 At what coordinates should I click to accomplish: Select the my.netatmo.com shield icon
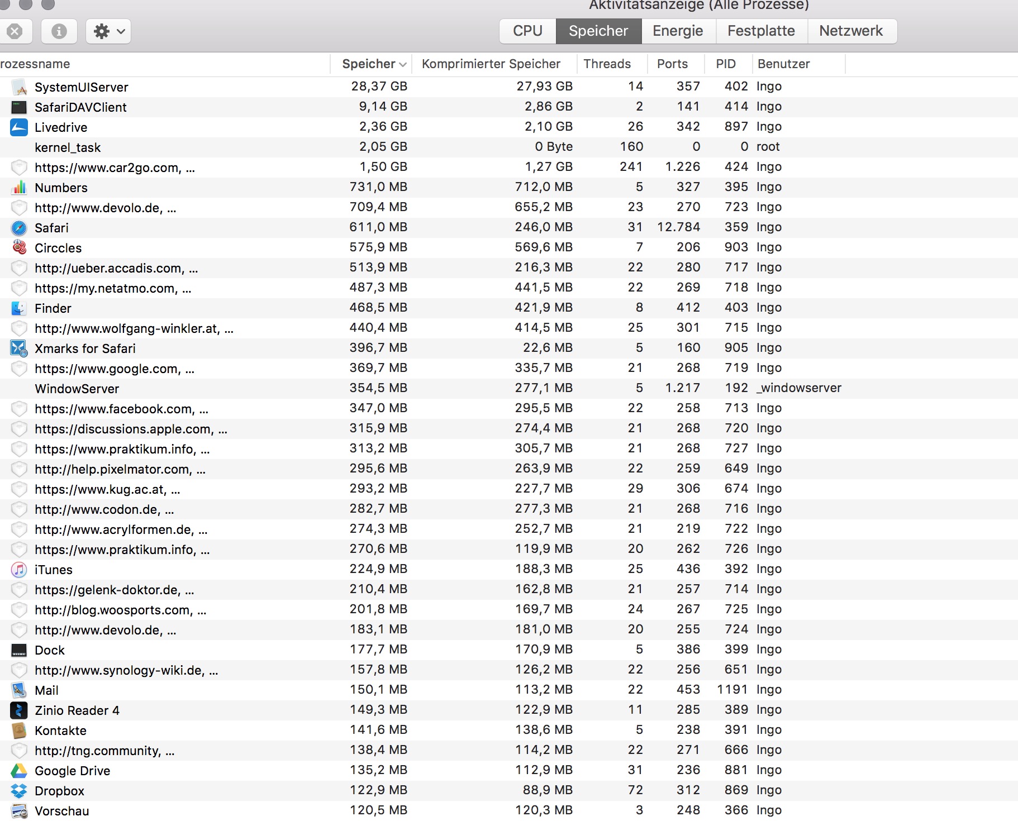(19, 288)
